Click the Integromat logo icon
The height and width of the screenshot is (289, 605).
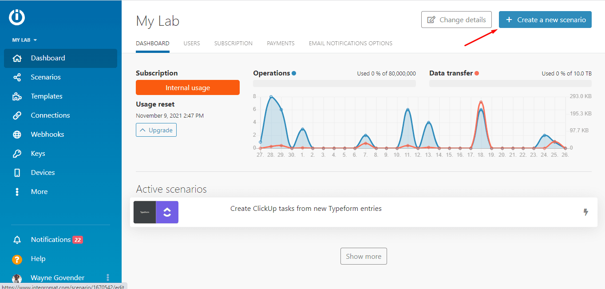17,17
